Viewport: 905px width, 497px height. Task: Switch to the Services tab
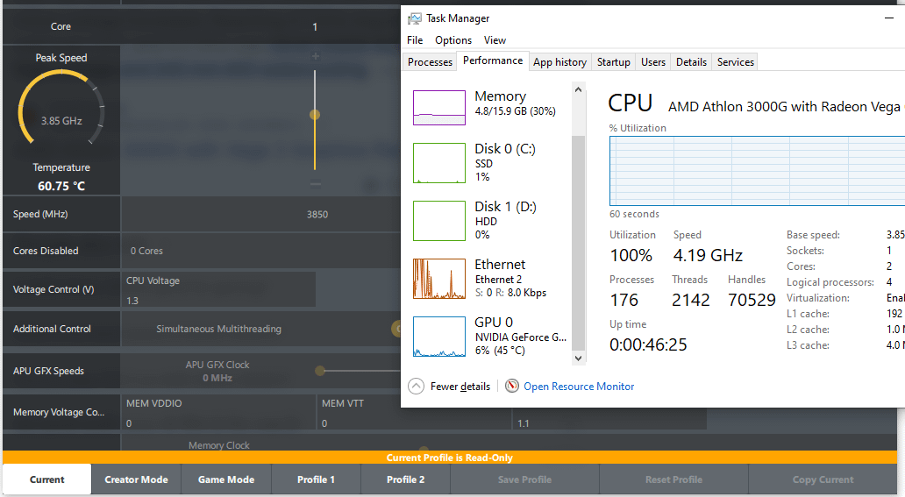pyautogui.click(x=735, y=61)
